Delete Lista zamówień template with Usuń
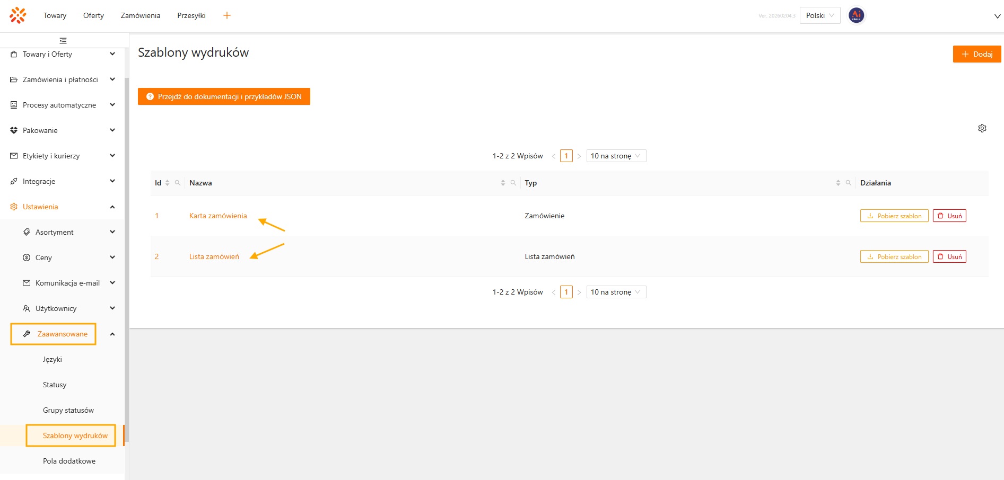This screenshot has height=480, width=1004. point(949,256)
